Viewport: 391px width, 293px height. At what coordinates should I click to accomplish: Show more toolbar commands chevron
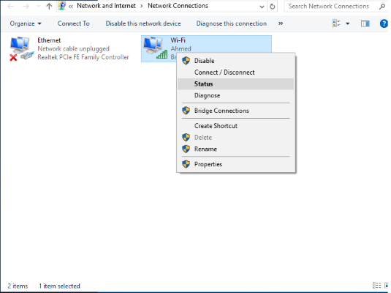coord(281,23)
